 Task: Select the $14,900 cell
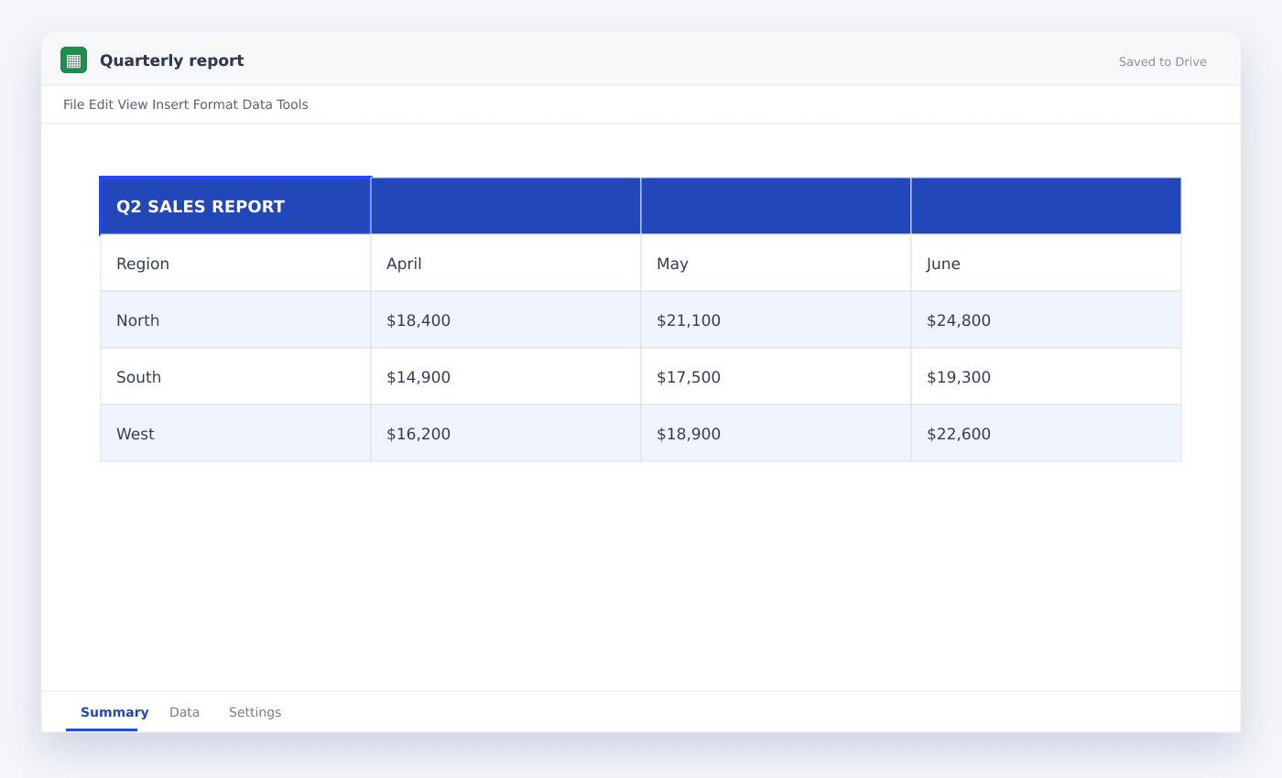505,377
